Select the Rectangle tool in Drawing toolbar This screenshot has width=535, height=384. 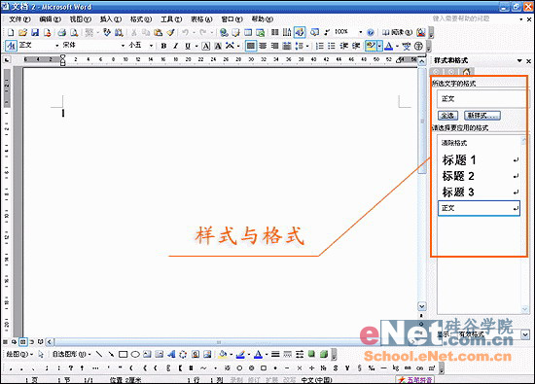(x=123, y=354)
